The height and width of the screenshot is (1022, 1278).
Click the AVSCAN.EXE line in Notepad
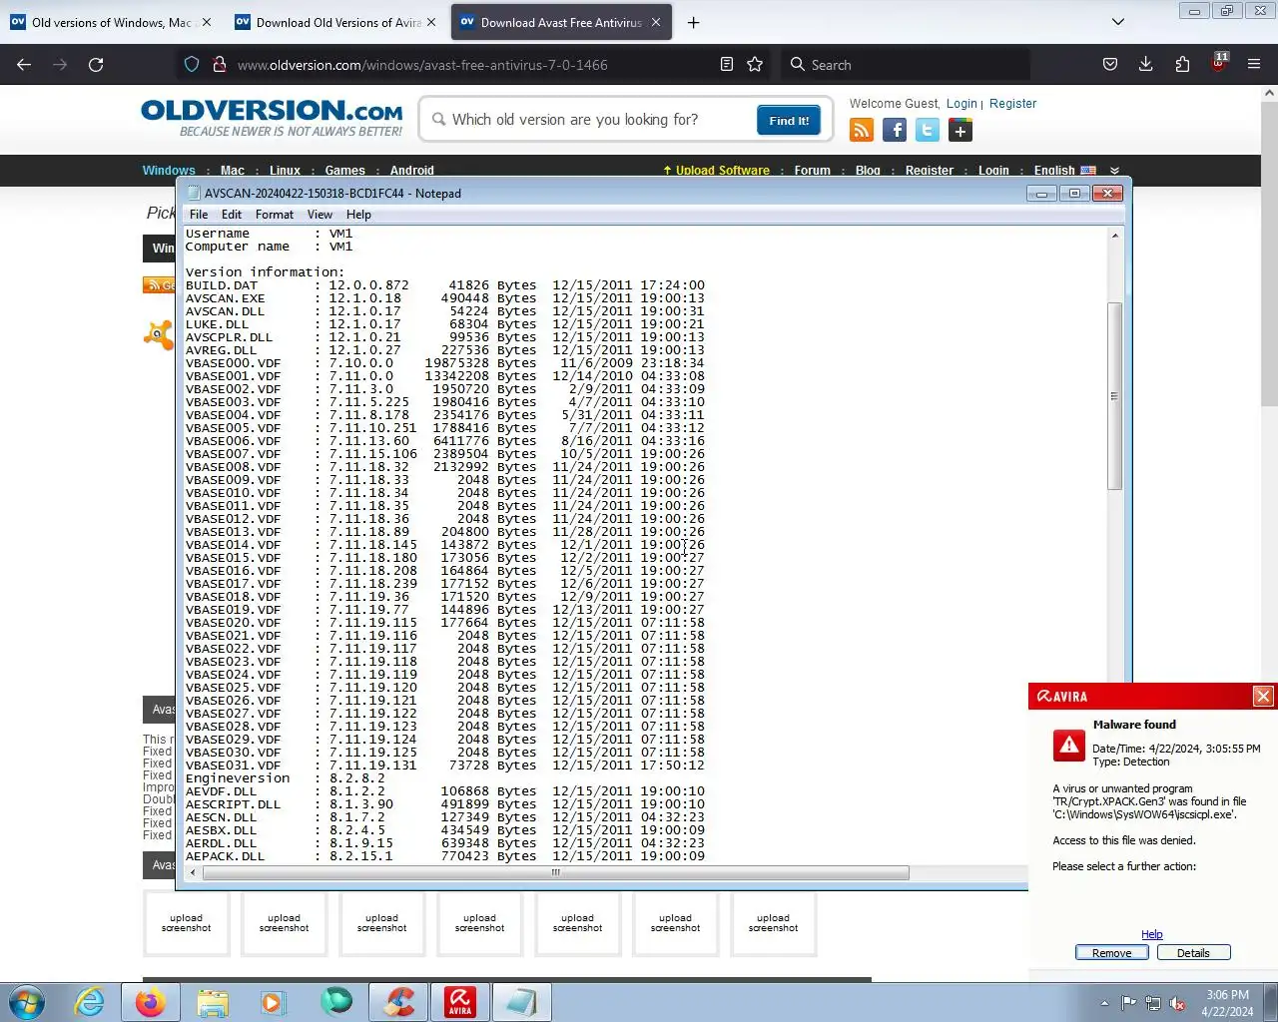pyautogui.click(x=445, y=298)
